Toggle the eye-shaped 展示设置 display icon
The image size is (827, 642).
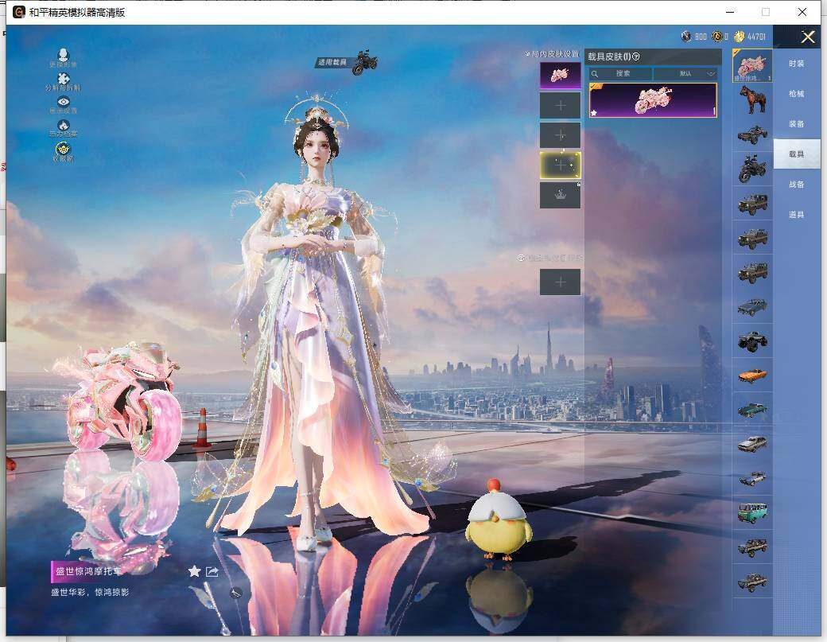64,102
